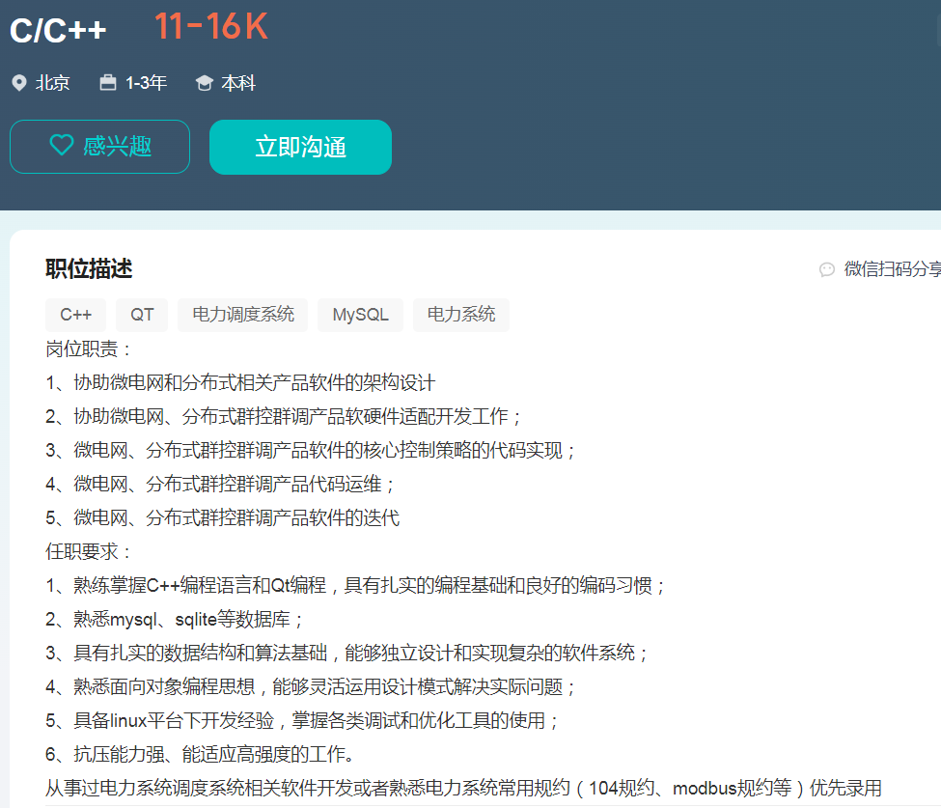Click the C/C++ job title

(x=58, y=31)
